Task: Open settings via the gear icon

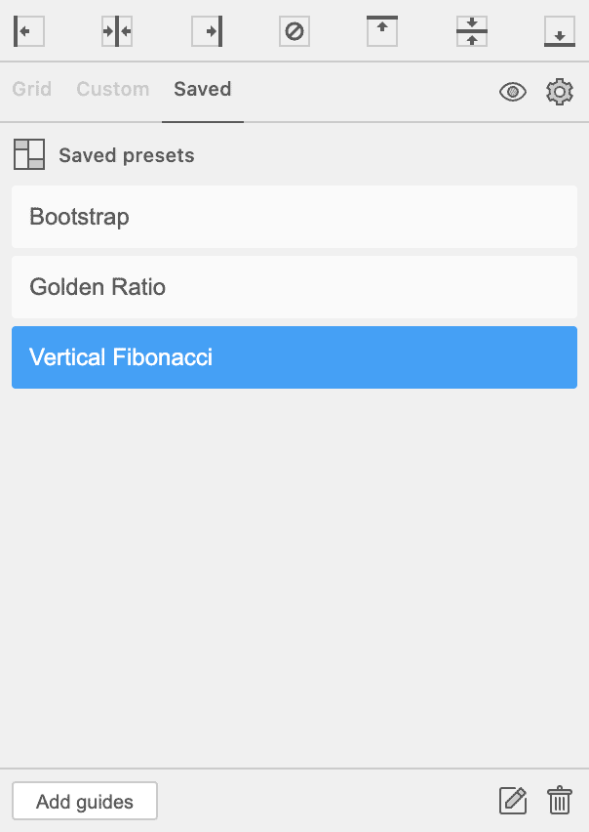Action: 560,92
